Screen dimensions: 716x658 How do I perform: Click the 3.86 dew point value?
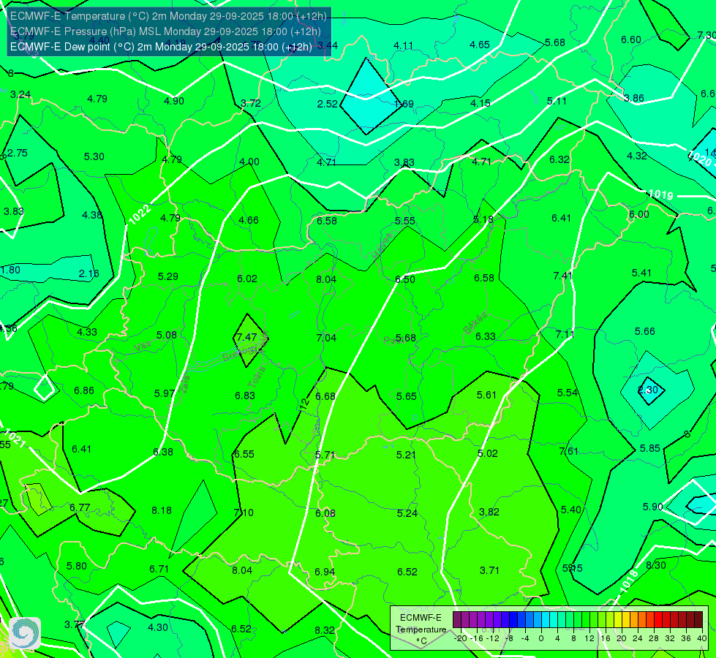click(634, 98)
